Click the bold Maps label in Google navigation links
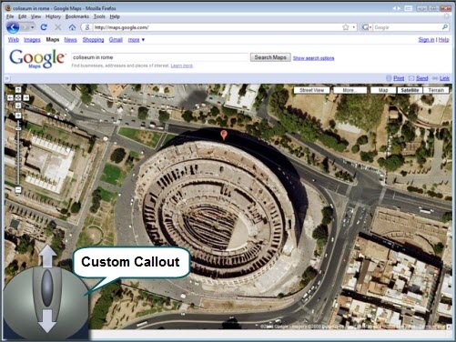456x342 pixels. 53,40
